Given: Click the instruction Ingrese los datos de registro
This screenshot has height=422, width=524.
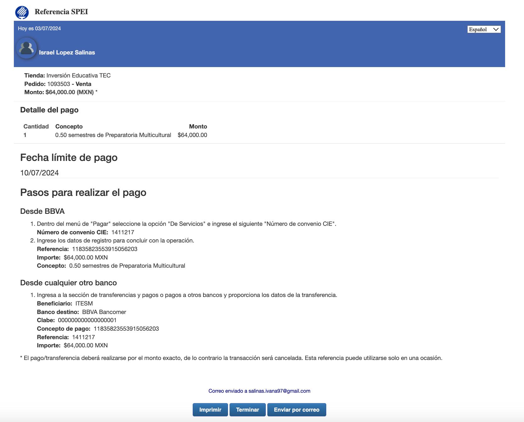Looking at the screenshot, I should pyautogui.click(x=116, y=241).
